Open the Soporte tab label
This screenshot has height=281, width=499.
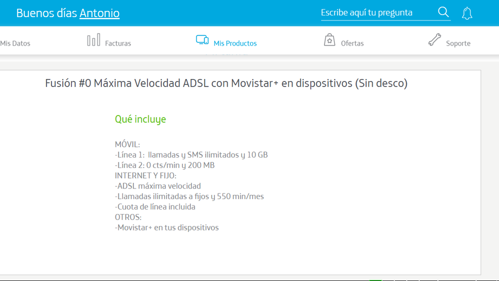(x=458, y=43)
